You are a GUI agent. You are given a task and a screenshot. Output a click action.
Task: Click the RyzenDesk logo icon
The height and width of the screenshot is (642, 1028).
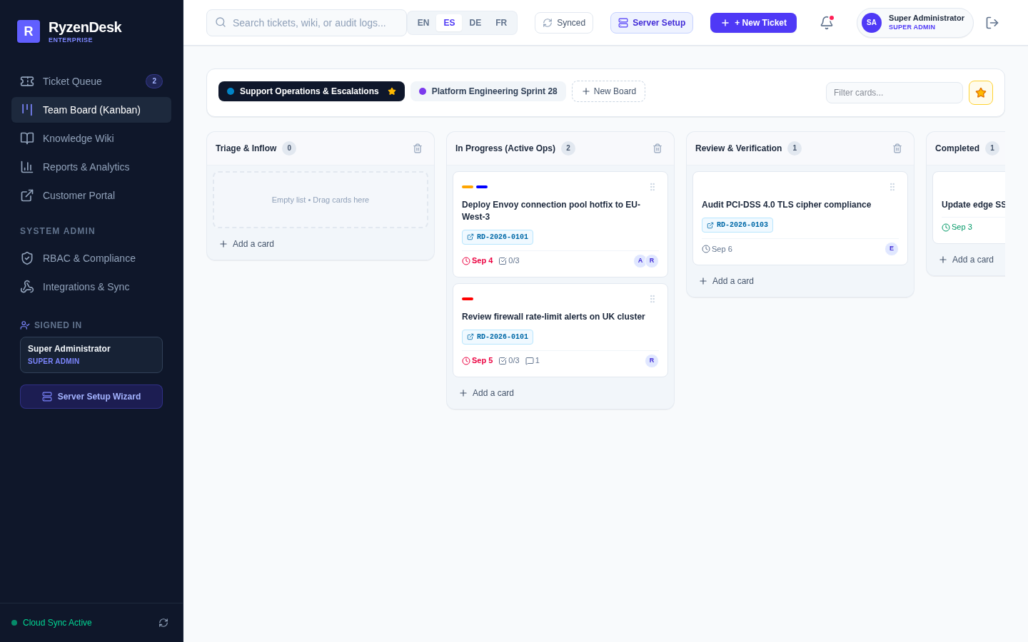click(x=29, y=31)
